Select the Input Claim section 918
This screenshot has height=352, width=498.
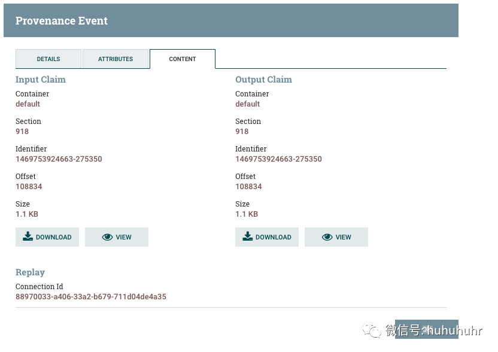(x=22, y=132)
